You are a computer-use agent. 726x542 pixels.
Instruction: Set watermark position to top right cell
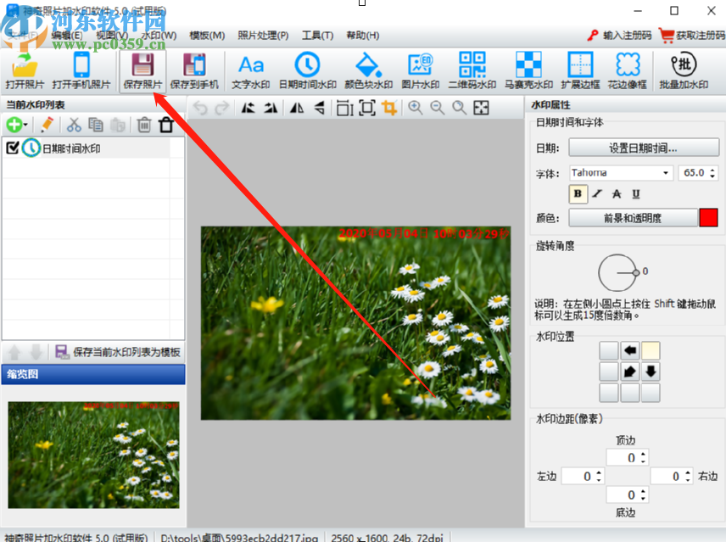pos(651,351)
